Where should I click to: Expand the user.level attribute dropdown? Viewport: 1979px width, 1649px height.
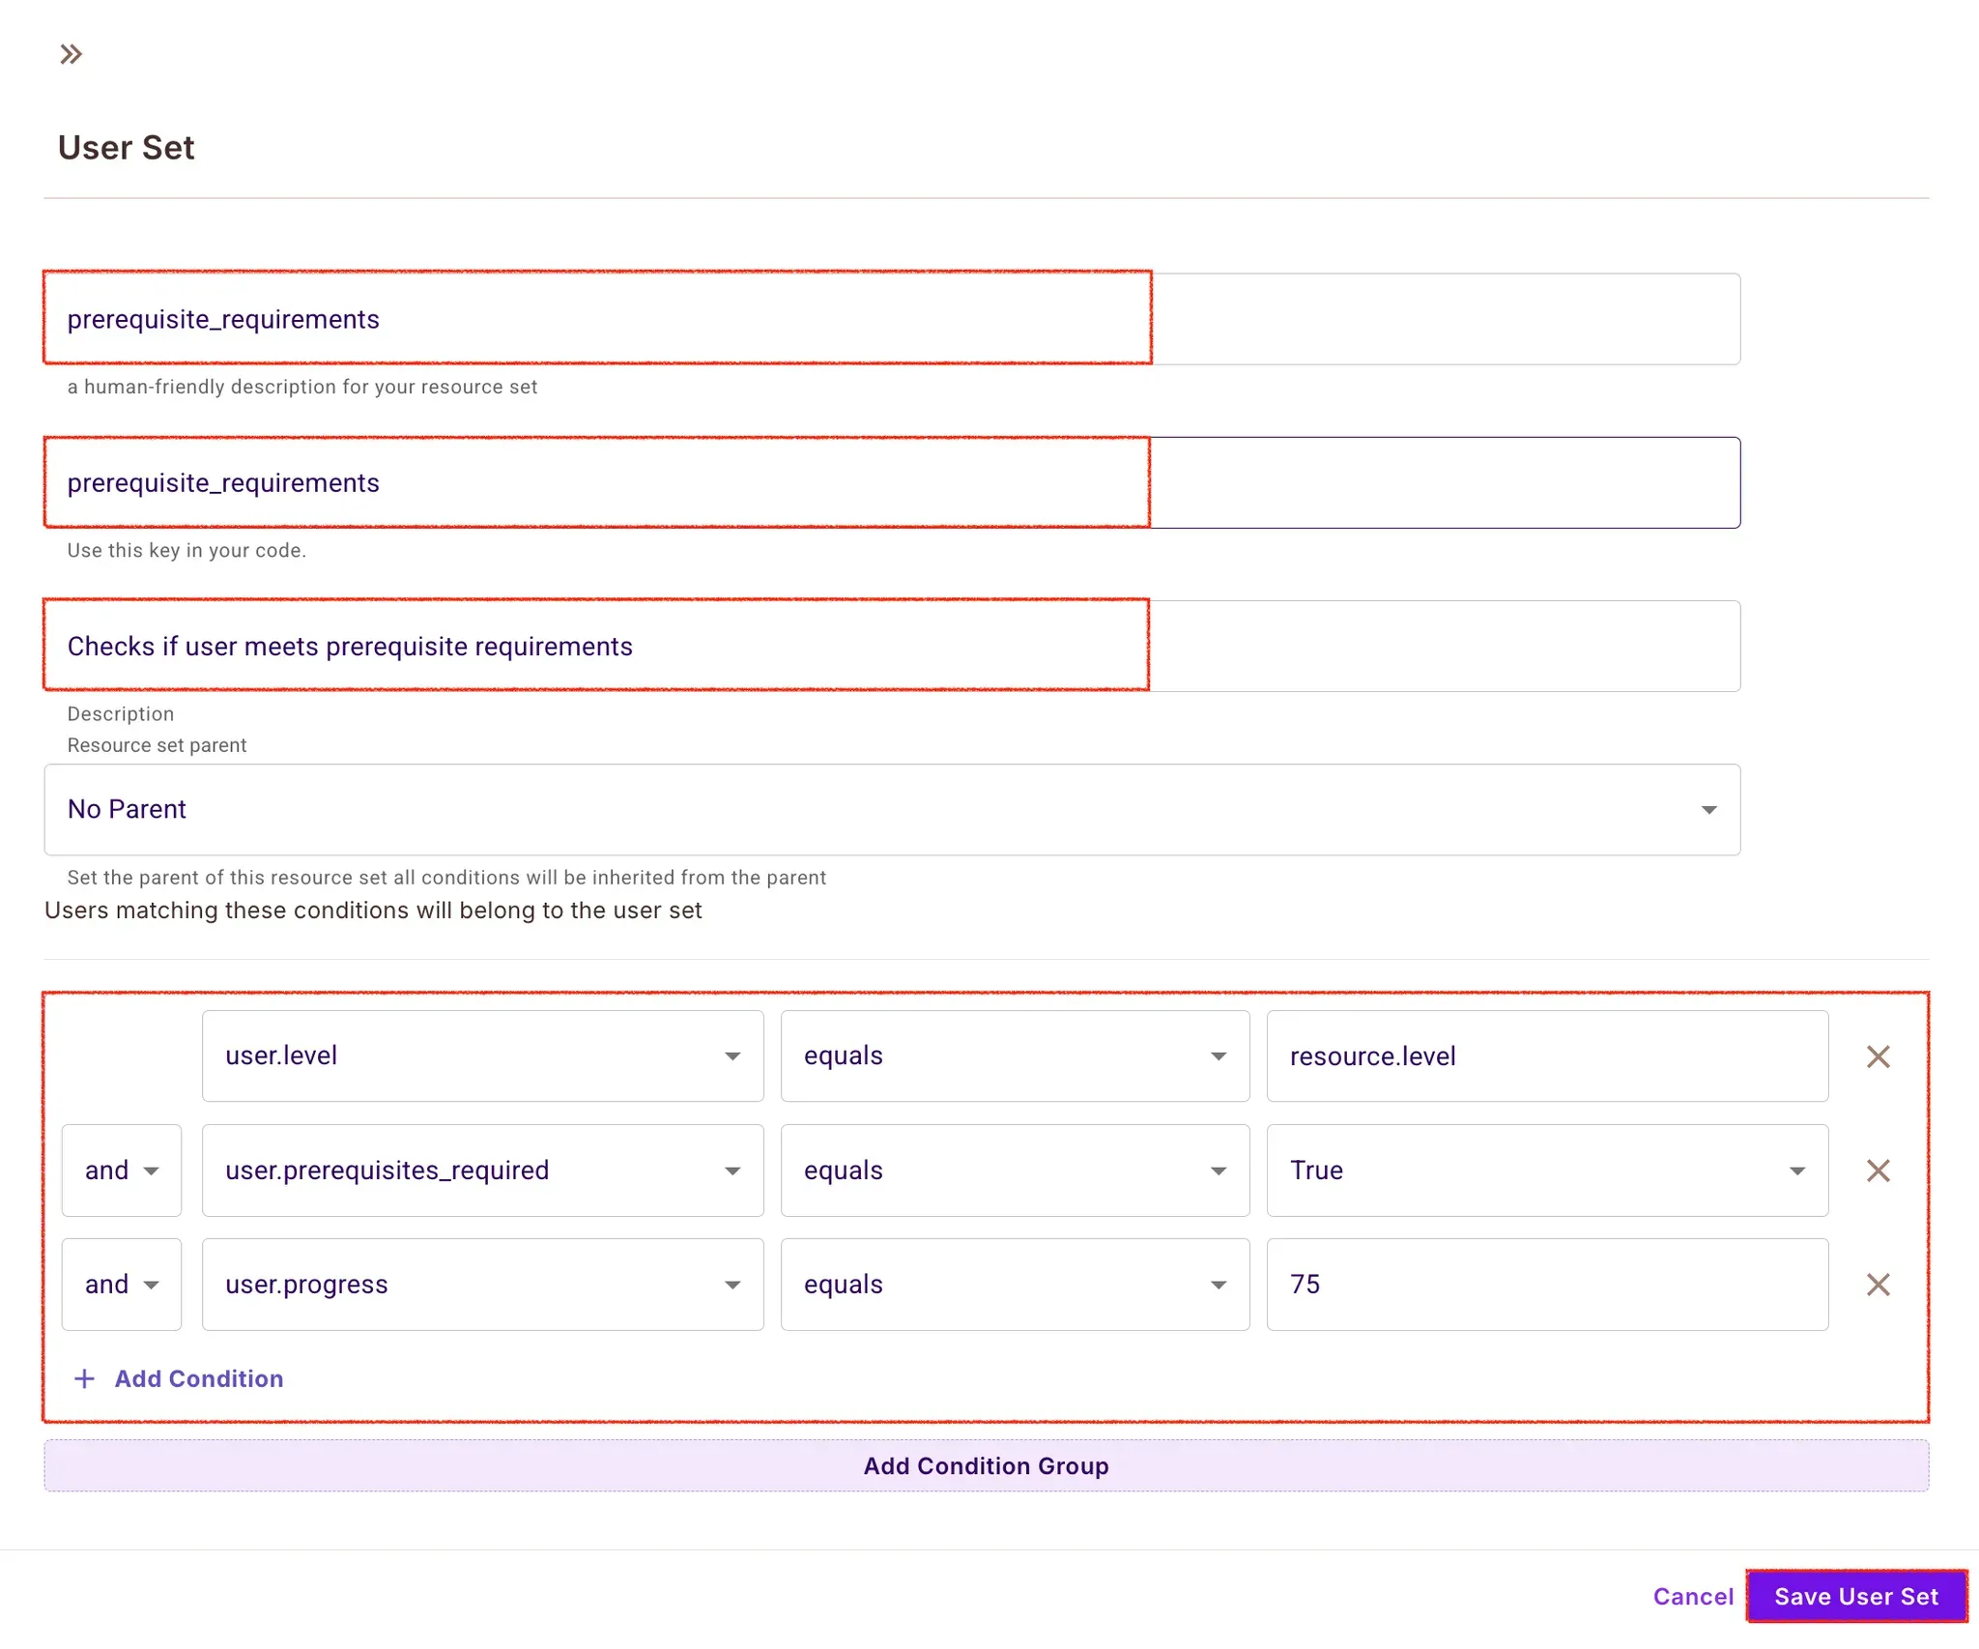coord(732,1056)
